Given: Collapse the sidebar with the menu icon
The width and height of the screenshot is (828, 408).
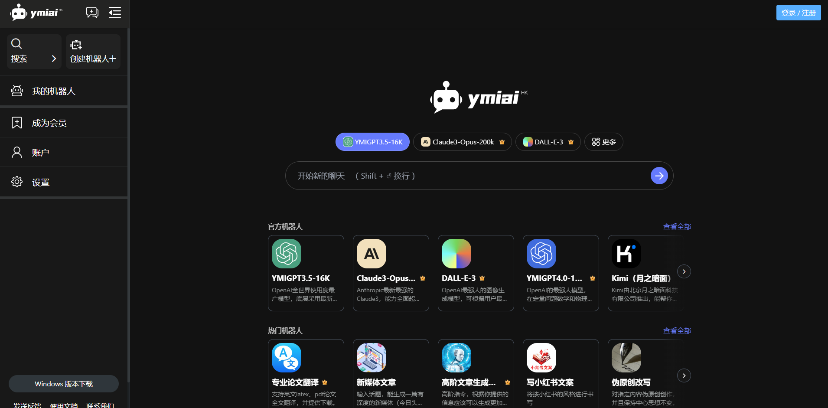Looking at the screenshot, I should [x=115, y=13].
